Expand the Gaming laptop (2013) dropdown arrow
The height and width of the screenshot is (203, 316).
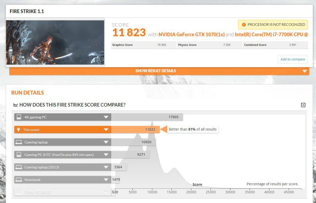pyautogui.click(x=106, y=167)
